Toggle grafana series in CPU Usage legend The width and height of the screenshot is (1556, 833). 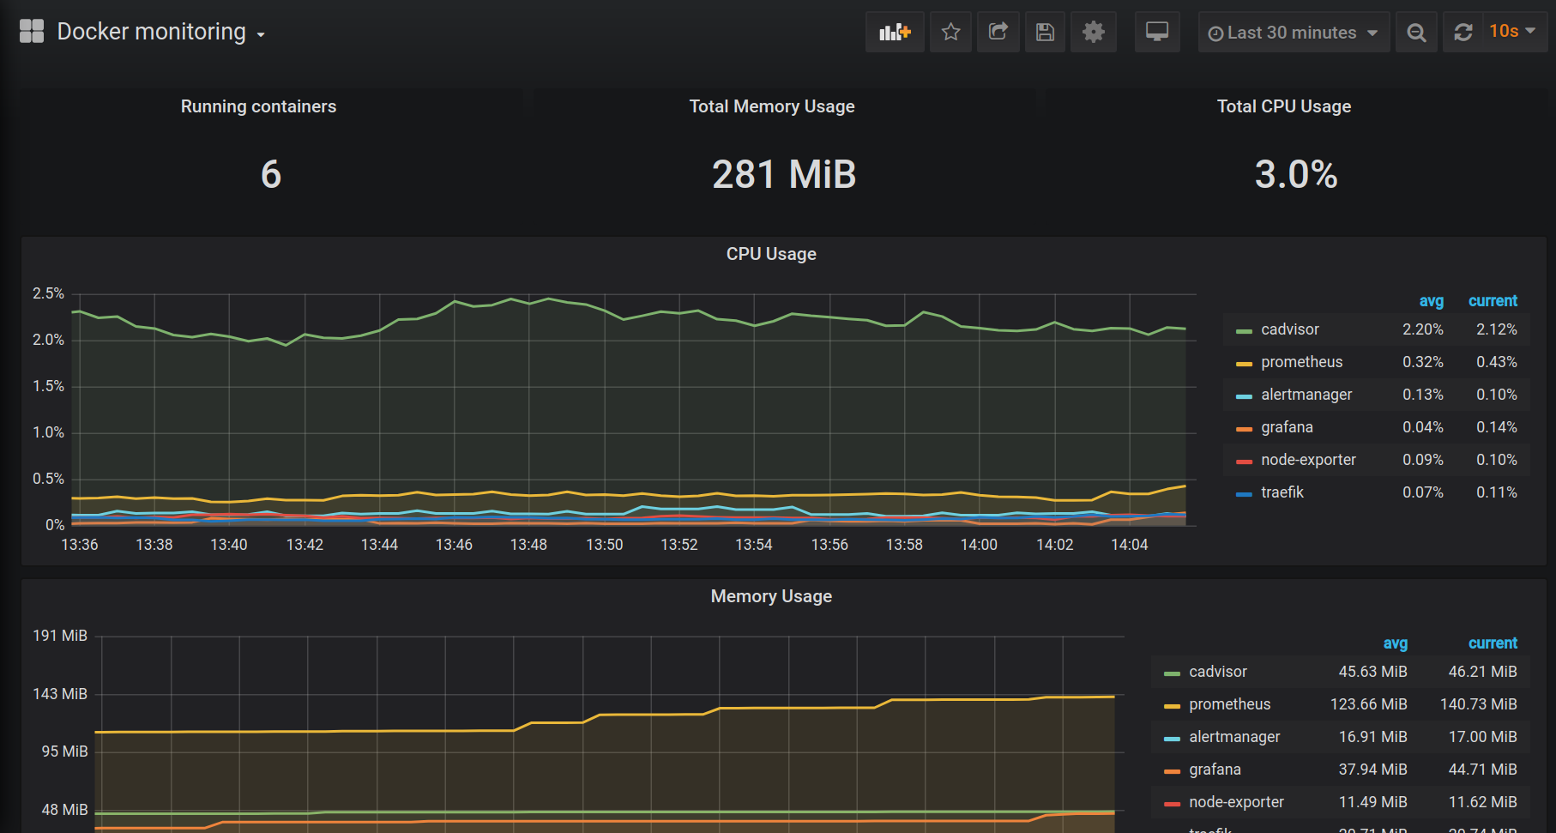pos(1287,427)
